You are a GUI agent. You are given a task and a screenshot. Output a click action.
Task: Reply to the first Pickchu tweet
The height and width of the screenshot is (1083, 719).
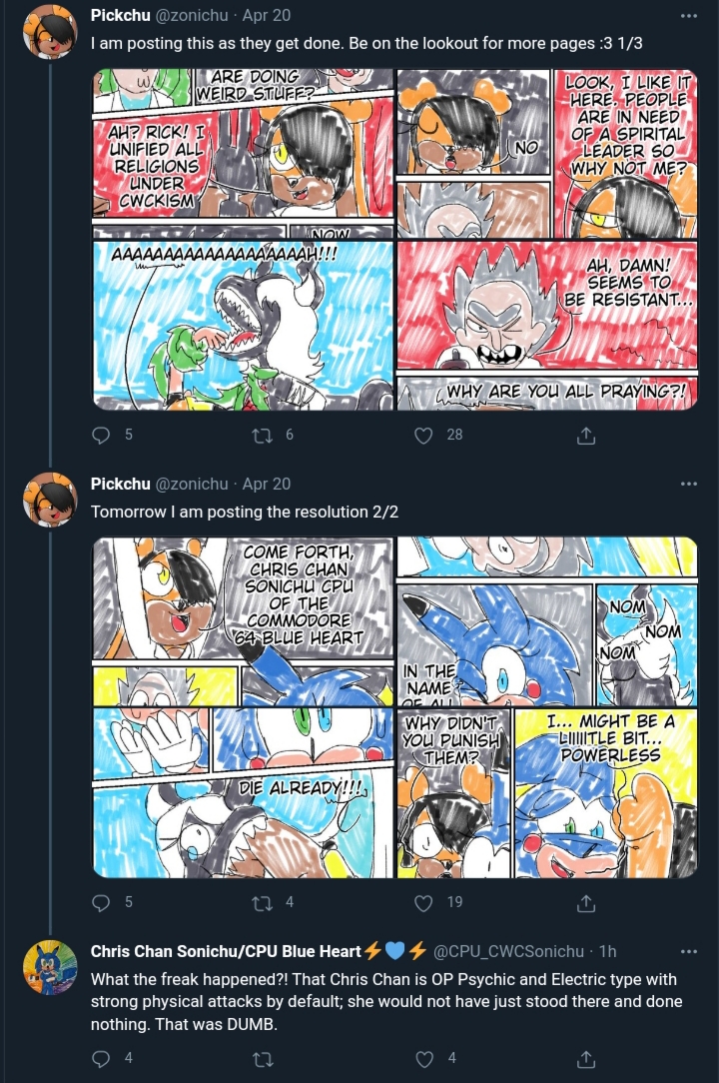(x=102, y=435)
